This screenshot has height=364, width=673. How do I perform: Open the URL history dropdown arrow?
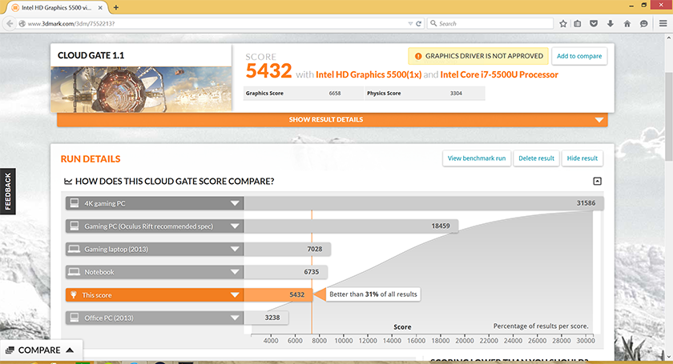(410, 23)
